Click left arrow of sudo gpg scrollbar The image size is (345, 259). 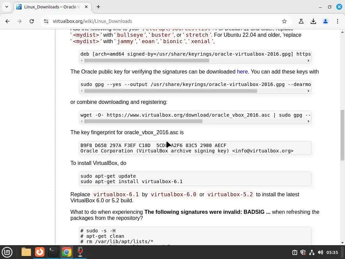coord(82,91)
